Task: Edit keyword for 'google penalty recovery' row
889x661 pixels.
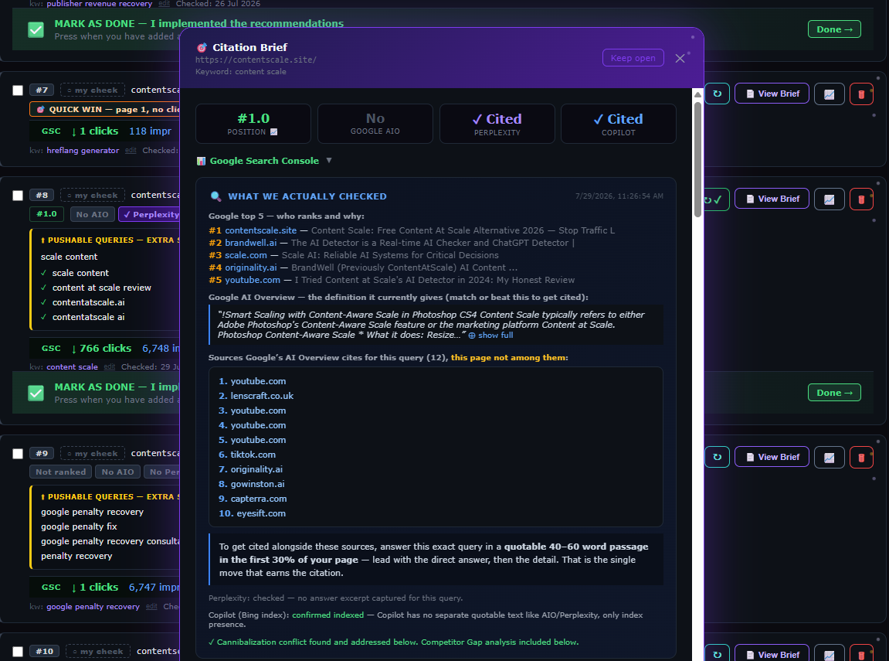Action: point(151,607)
